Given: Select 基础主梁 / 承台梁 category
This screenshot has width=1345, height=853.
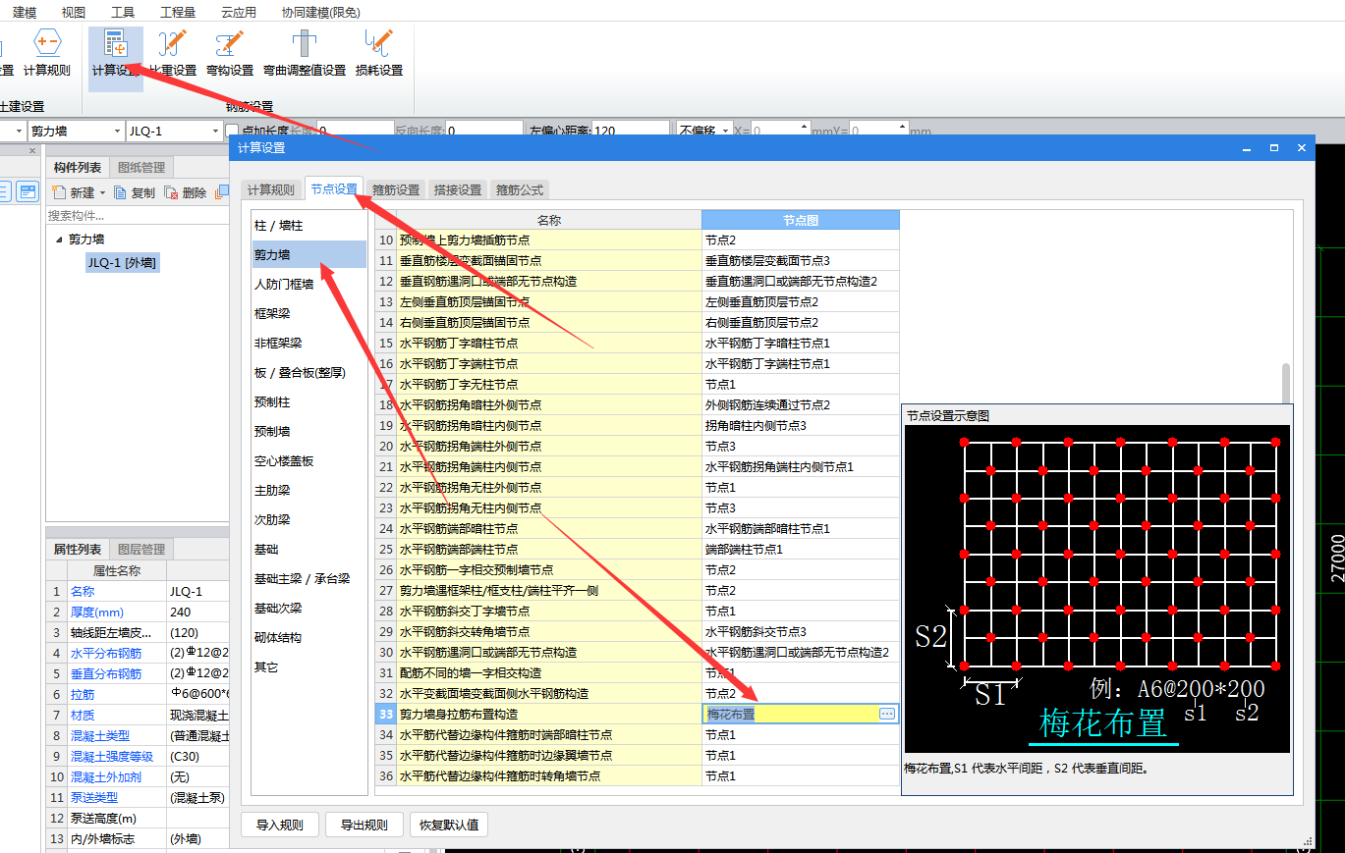Looking at the screenshot, I should pyautogui.click(x=309, y=578).
